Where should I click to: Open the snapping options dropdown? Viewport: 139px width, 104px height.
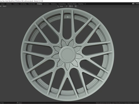coord(73,6)
